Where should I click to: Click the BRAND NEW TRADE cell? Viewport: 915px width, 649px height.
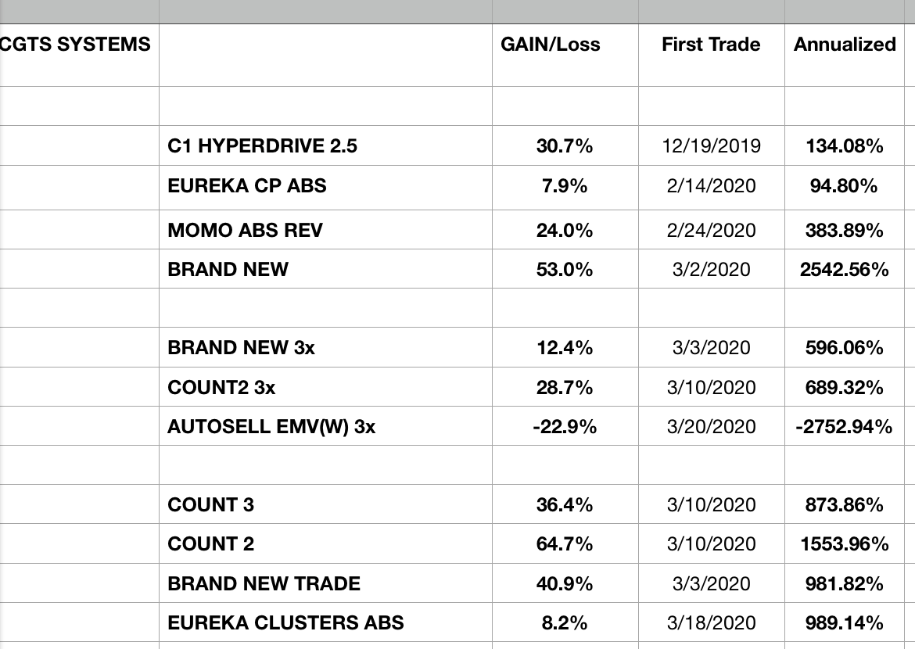[x=264, y=584]
